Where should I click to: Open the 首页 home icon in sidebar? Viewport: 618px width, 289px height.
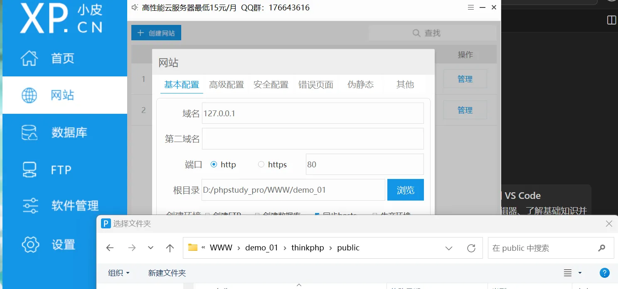tap(29, 58)
